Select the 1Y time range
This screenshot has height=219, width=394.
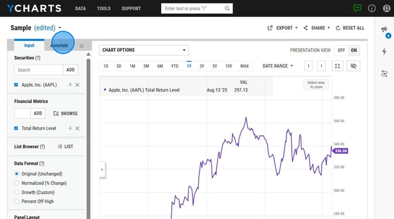point(189,66)
